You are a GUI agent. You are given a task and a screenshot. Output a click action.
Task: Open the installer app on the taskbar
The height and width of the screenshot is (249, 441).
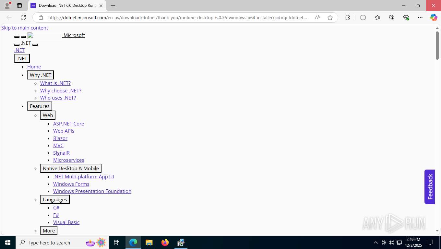(x=181, y=243)
